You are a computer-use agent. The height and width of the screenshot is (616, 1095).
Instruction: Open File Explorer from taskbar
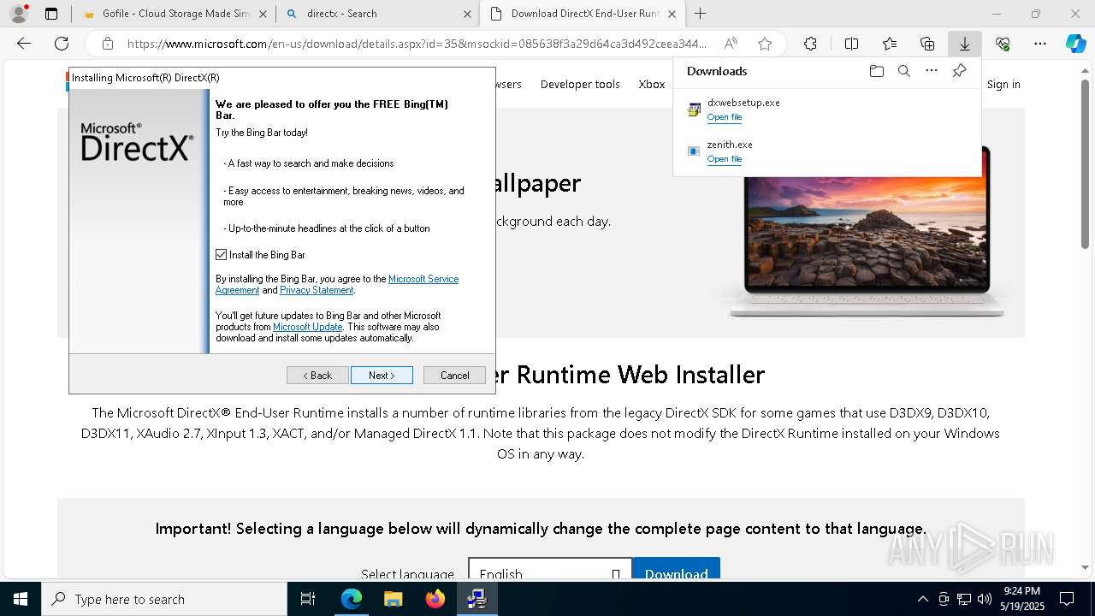coord(393,599)
